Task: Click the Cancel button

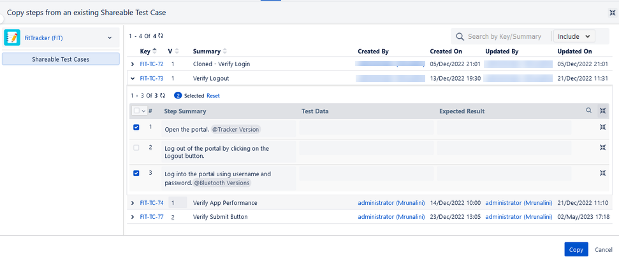Action: coord(604,249)
